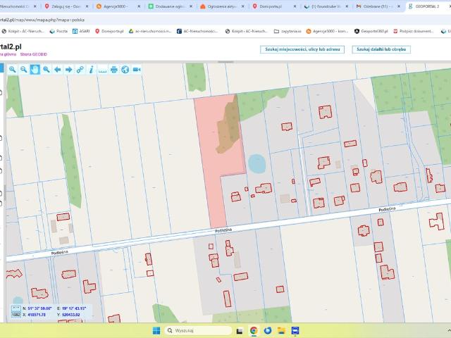Click the map link chain icon
The width and height of the screenshot is (451, 338).
pos(80,69)
